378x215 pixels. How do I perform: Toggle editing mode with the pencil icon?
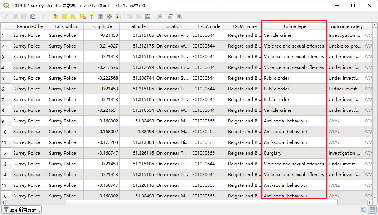6,16
